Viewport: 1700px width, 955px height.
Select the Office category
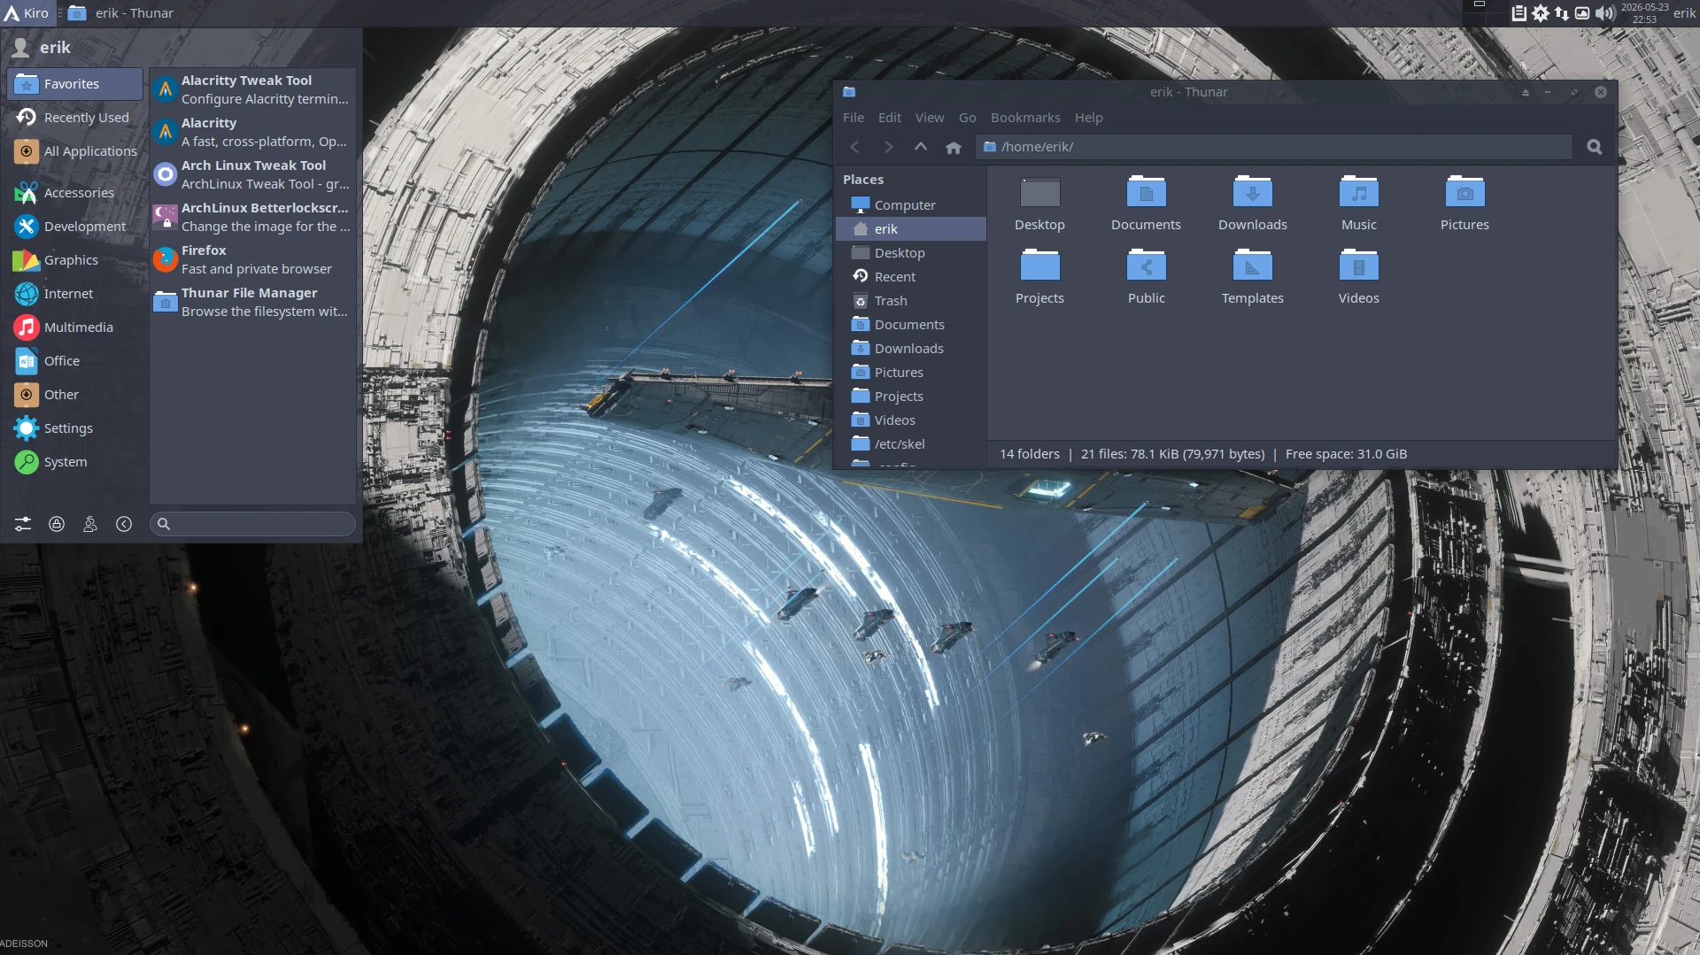click(75, 361)
